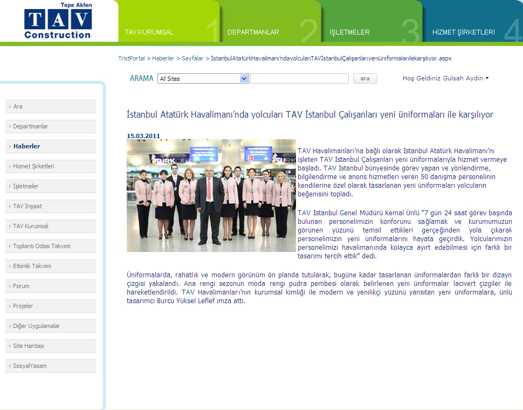Open the Hoş Geldiniz Gulsah Aydin user menu

(x=445, y=78)
